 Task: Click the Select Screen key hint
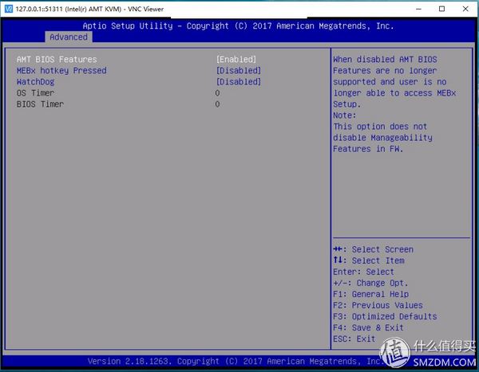coord(373,249)
